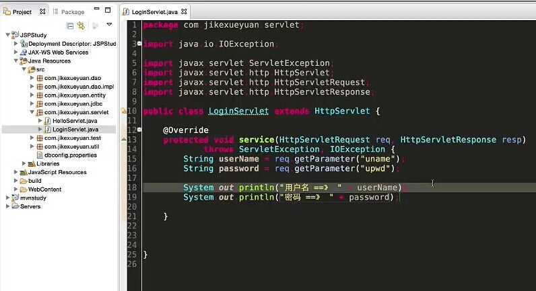Click the JSPStudy project icon
The image size is (536, 291).
15,35
